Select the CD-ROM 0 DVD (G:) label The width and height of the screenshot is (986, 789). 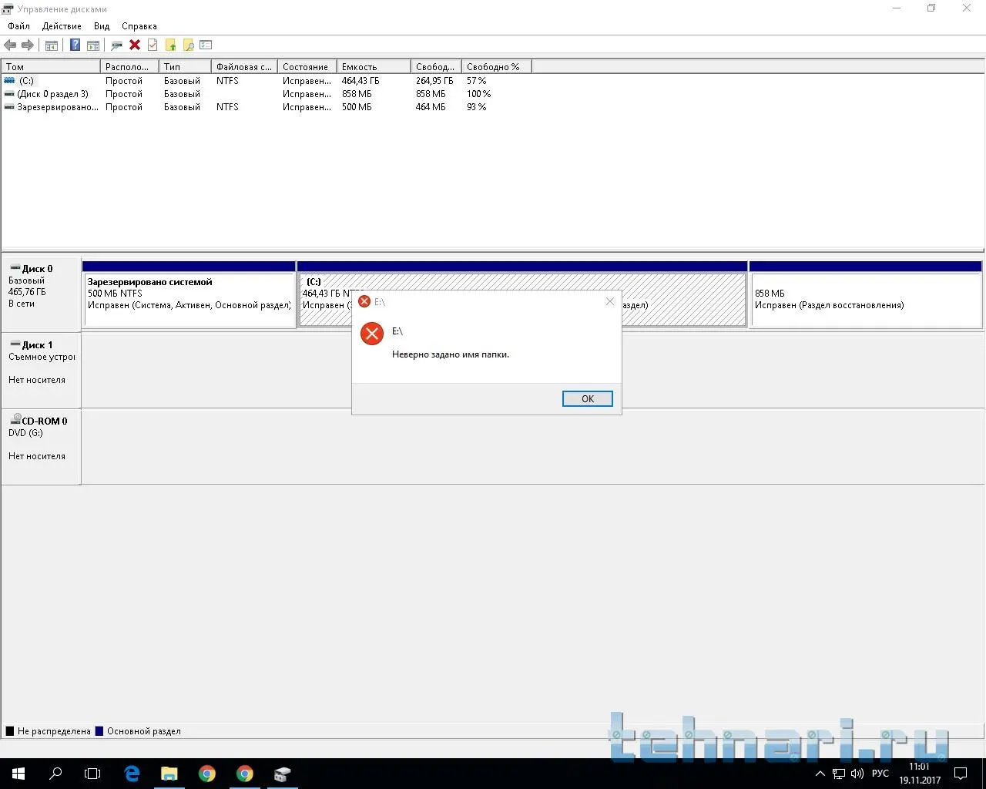click(41, 446)
